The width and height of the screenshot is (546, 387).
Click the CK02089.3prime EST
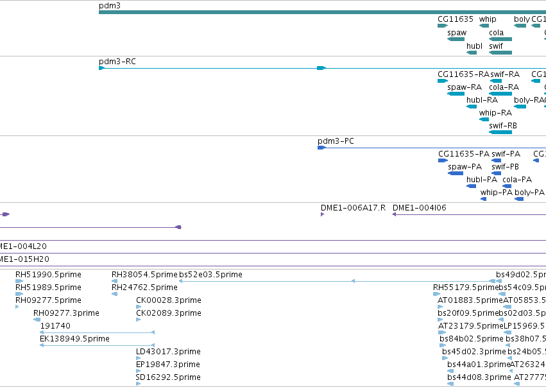coord(138,320)
